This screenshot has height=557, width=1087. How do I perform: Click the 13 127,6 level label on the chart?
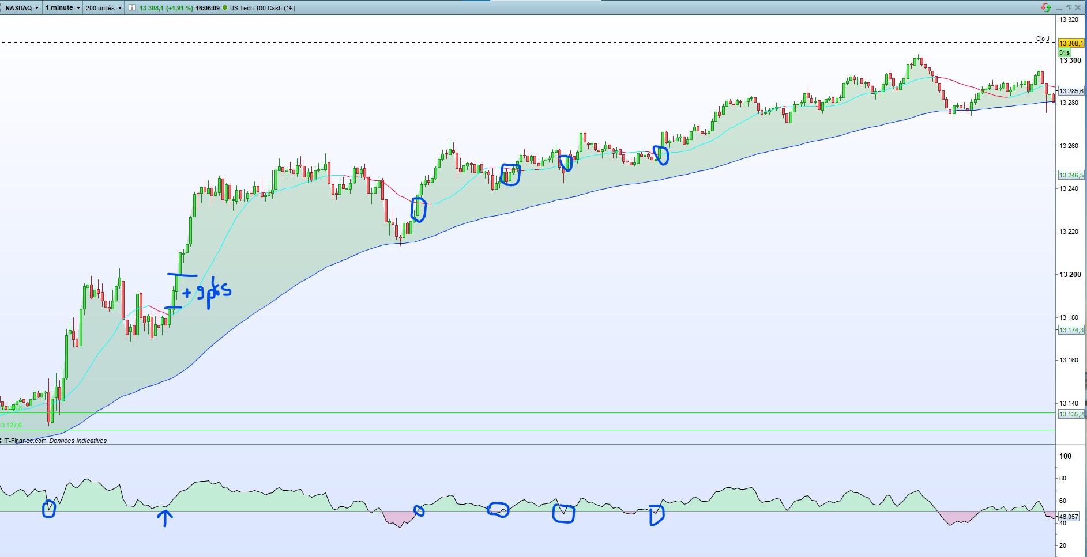11,425
